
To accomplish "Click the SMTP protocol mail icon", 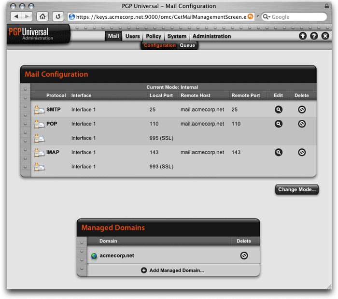I will point(39,110).
